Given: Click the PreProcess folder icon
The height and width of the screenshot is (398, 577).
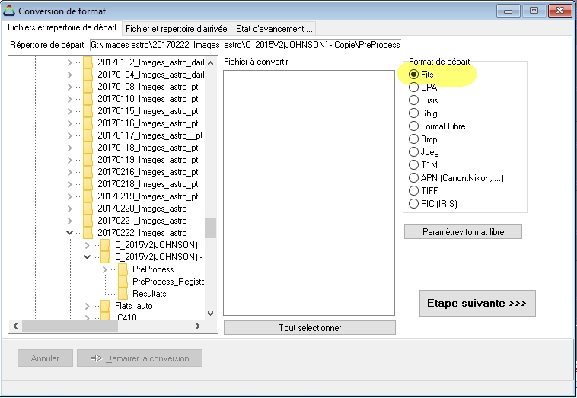Looking at the screenshot, I should point(123,269).
